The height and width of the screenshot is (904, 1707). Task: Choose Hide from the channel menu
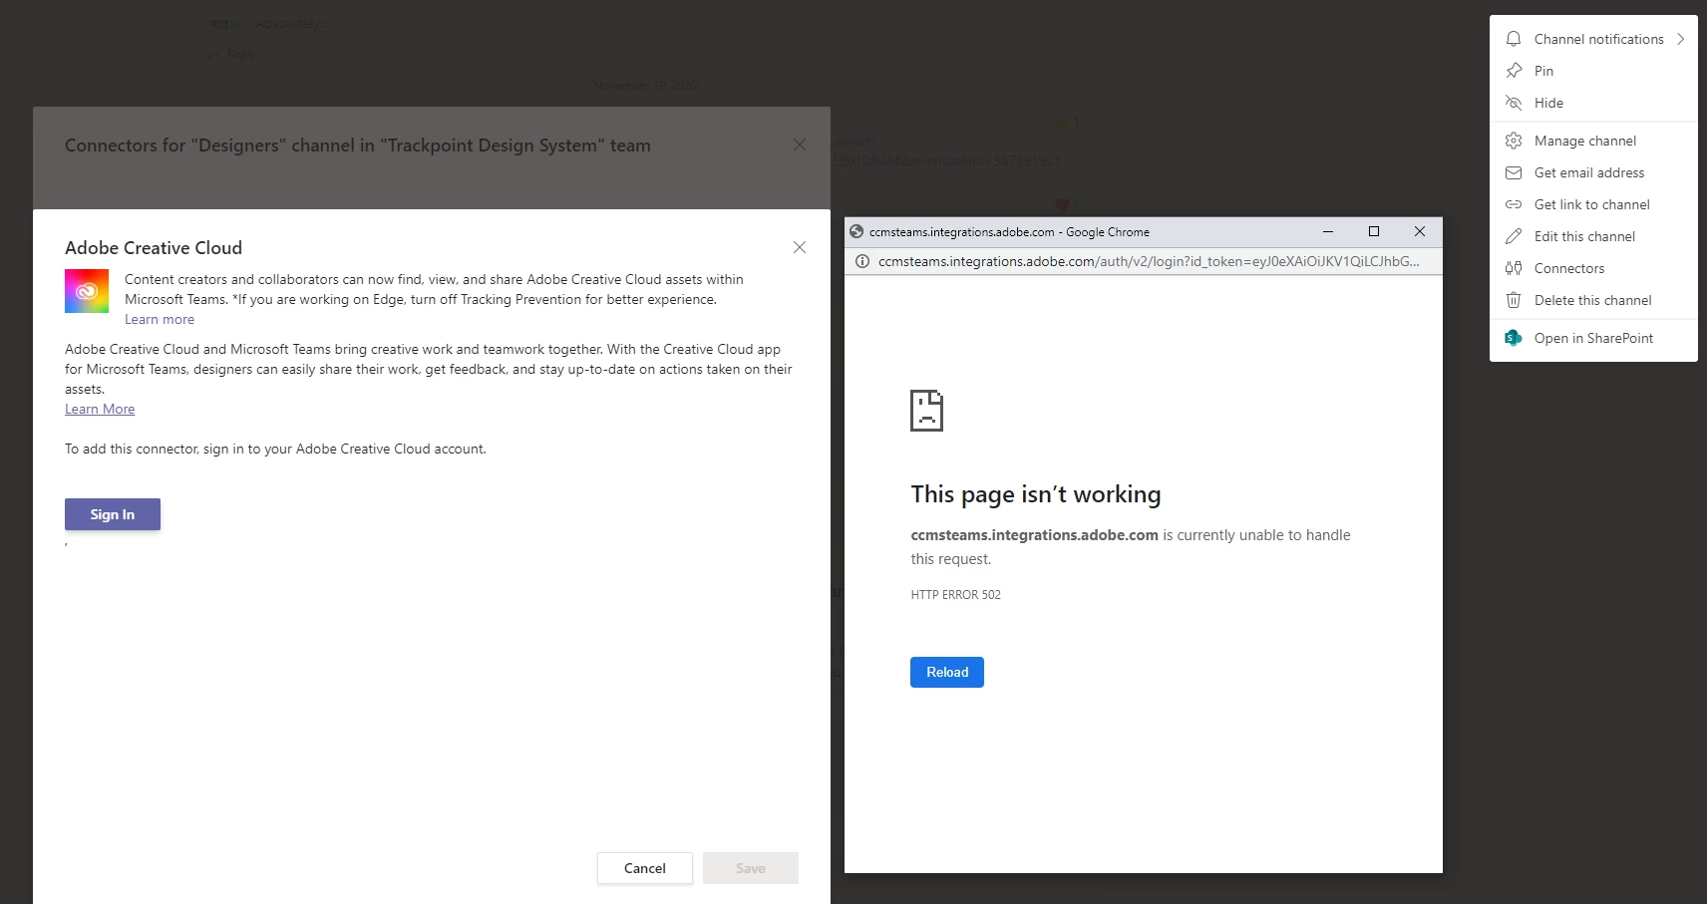[1593, 103]
